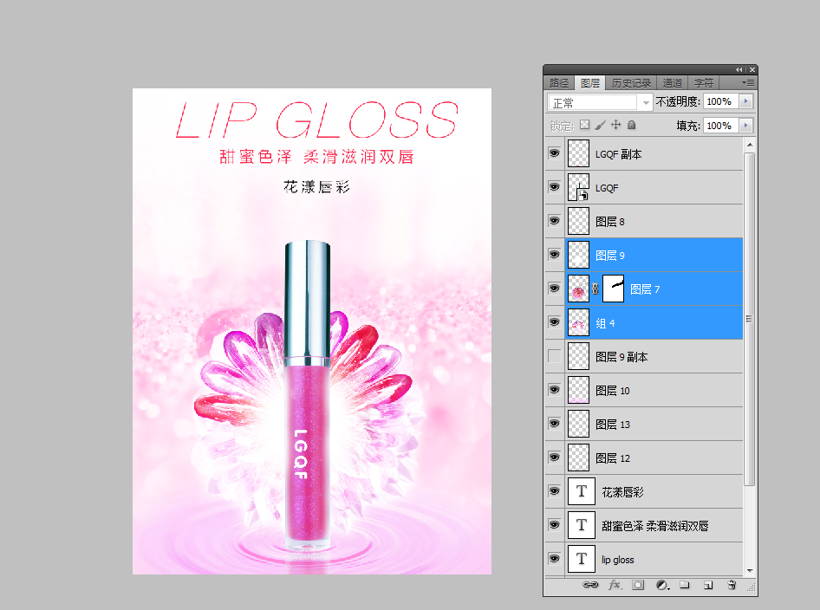Open the 历史记录 tab
The image size is (820, 610).
coord(631,83)
